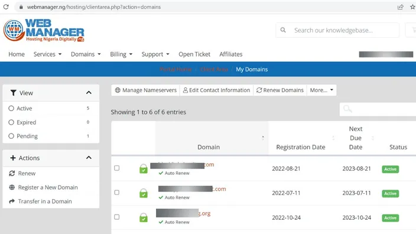Click the My Domains breadcrumb
The height and width of the screenshot is (234, 416).
tap(252, 69)
